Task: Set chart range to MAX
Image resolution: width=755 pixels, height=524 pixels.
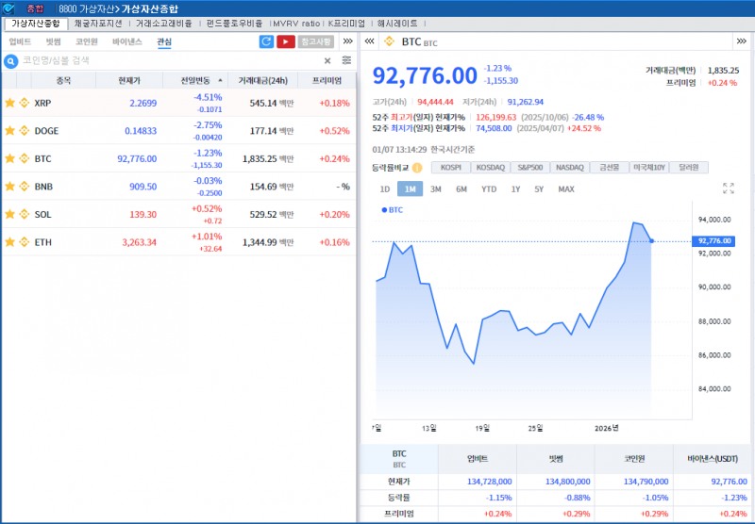Action: click(566, 188)
